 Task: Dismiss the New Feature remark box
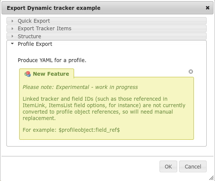point(191,72)
